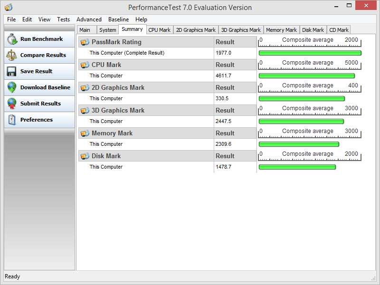The image size is (380, 285).
Task: Click the 1478.7 Disk result value
Action: (x=223, y=167)
